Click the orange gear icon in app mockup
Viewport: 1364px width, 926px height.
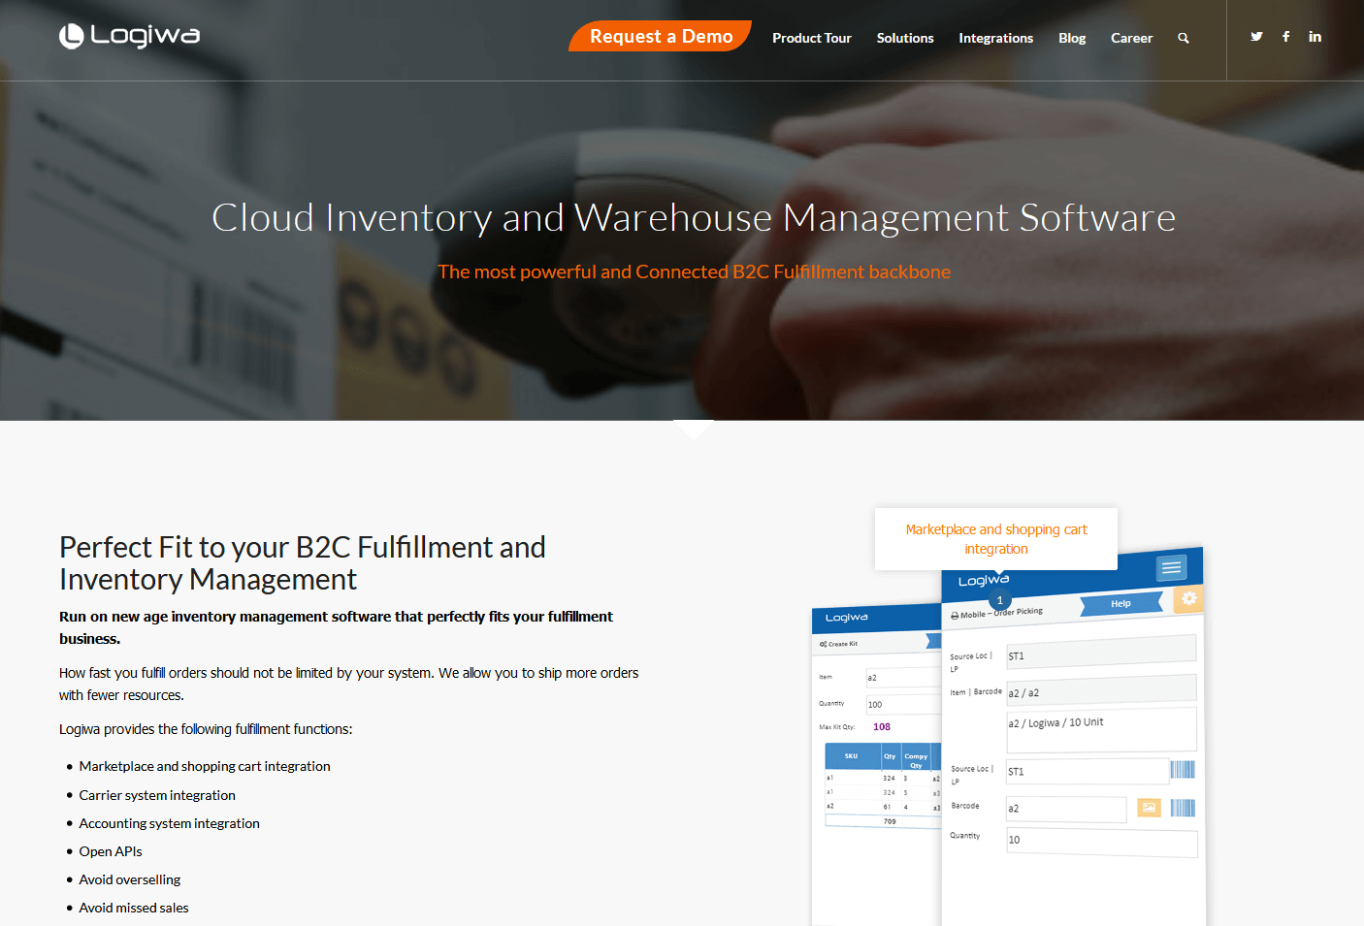[1188, 599]
